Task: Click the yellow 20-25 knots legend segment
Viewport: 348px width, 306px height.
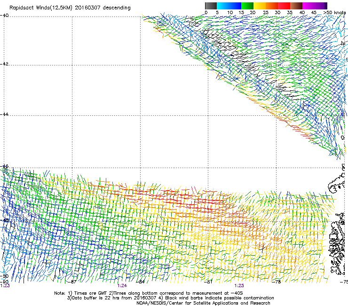Action: coord(260,6)
